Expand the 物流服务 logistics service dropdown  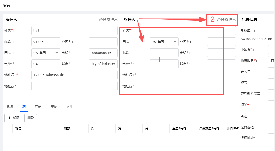point(271,61)
